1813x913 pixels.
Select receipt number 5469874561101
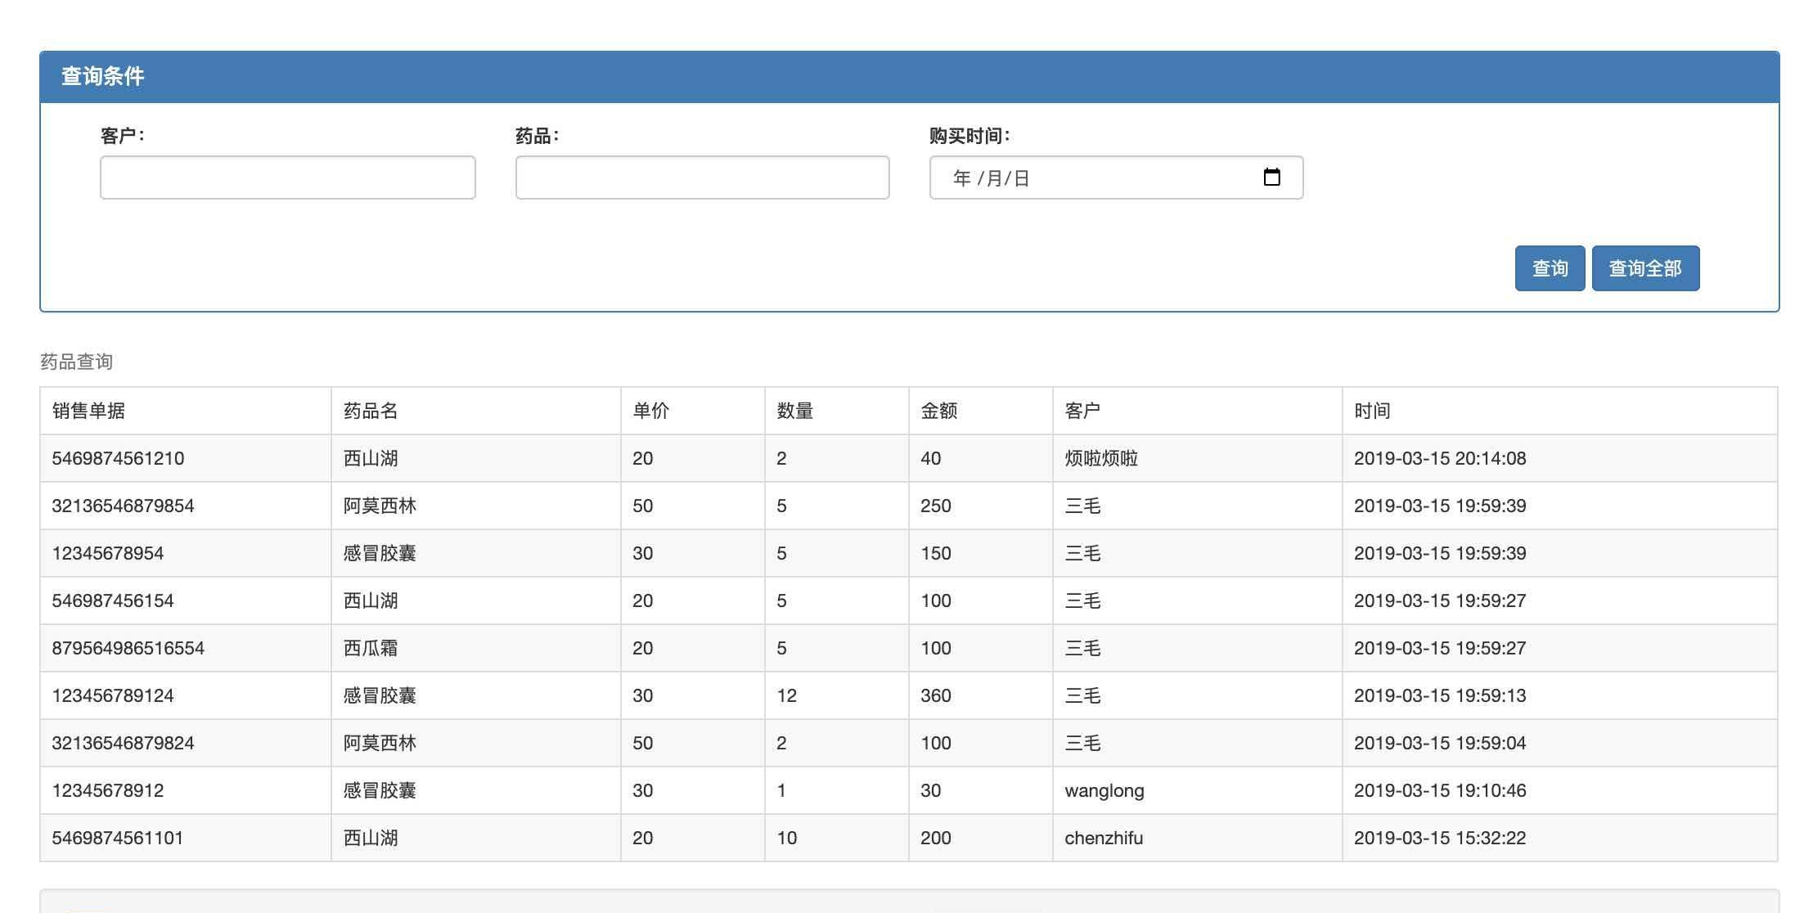pos(118,838)
